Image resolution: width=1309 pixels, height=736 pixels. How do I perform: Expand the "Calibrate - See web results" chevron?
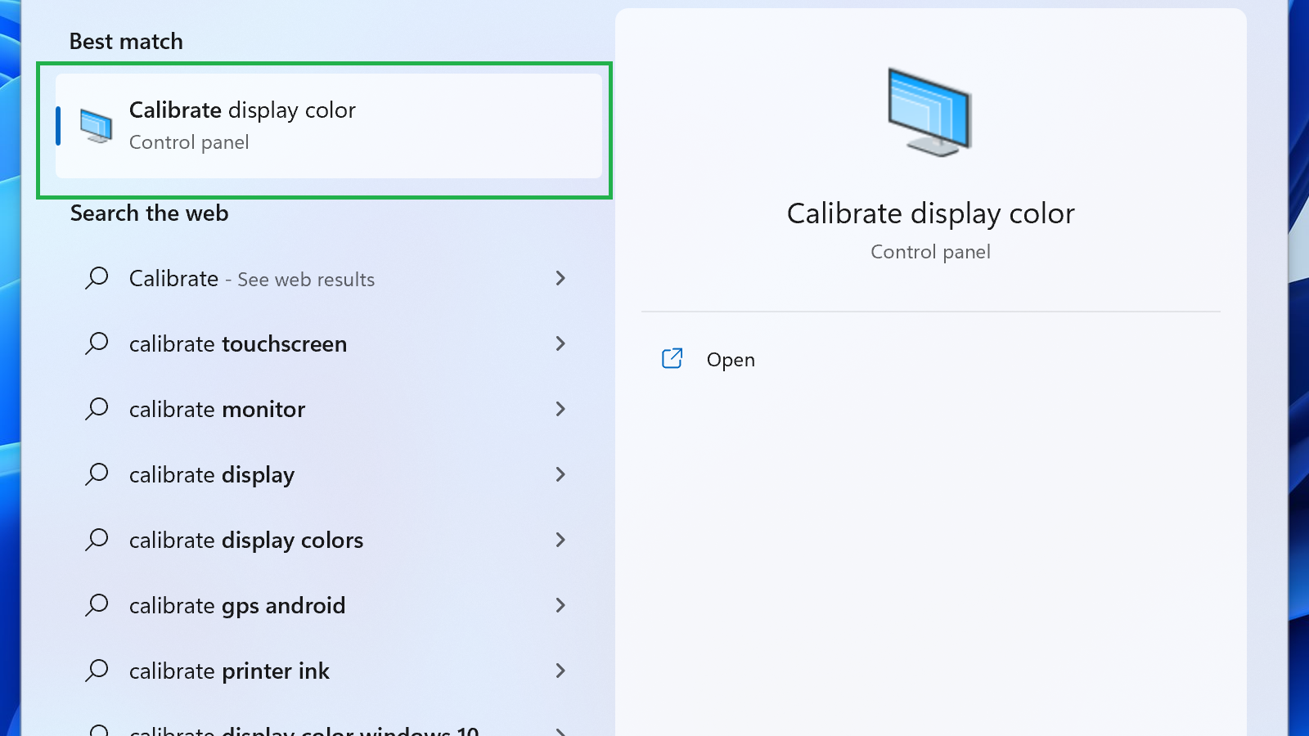pyautogui.click(x=560, y=279)
